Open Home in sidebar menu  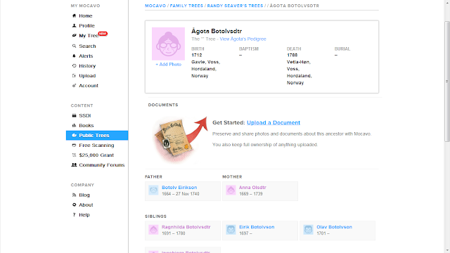coord(86,15)
